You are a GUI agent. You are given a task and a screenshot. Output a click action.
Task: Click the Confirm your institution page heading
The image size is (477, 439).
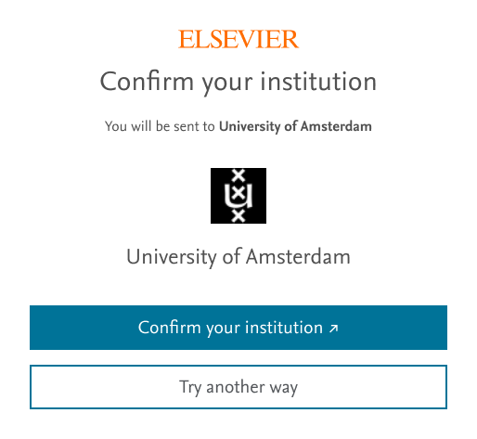click(238, 82)
